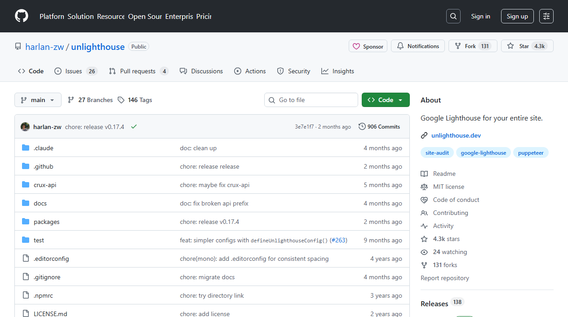Click the test folder icon
Image resolution: width=568 pixels, height=317 pixels.
click(x=26, y=240)
